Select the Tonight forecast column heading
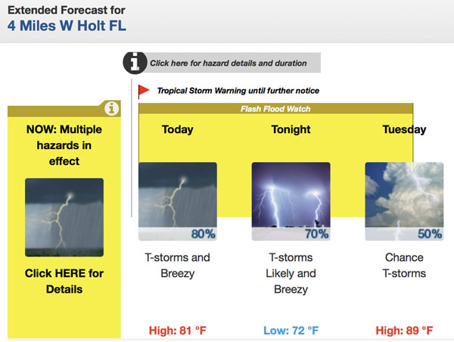 coord(291,129)
